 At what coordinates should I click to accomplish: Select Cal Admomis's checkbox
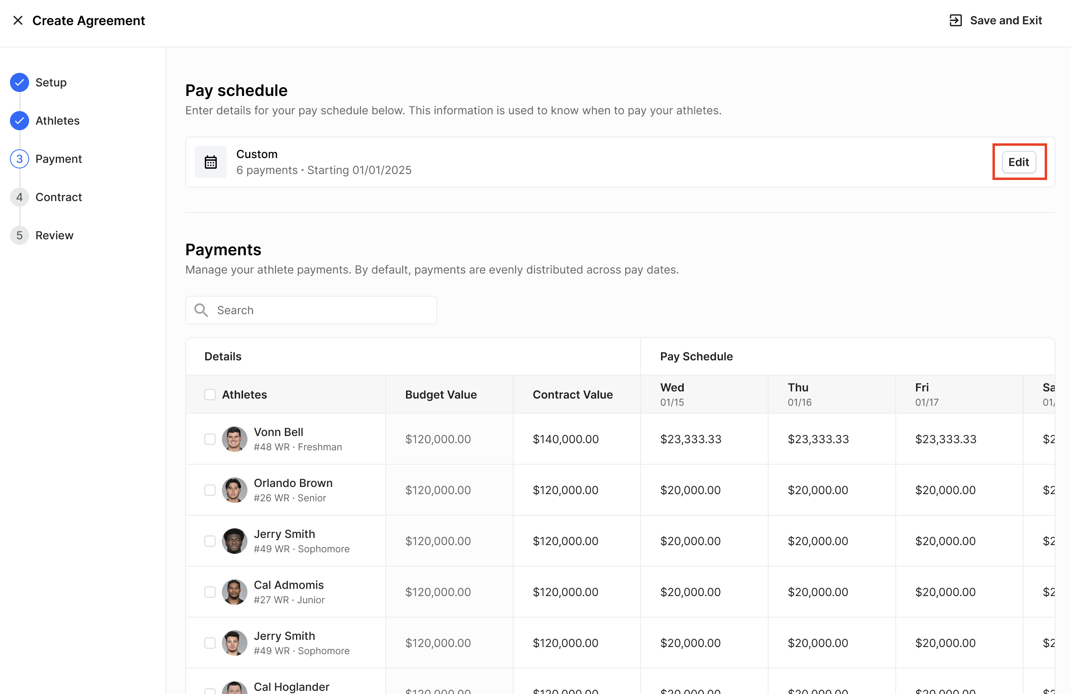[210, 592]
